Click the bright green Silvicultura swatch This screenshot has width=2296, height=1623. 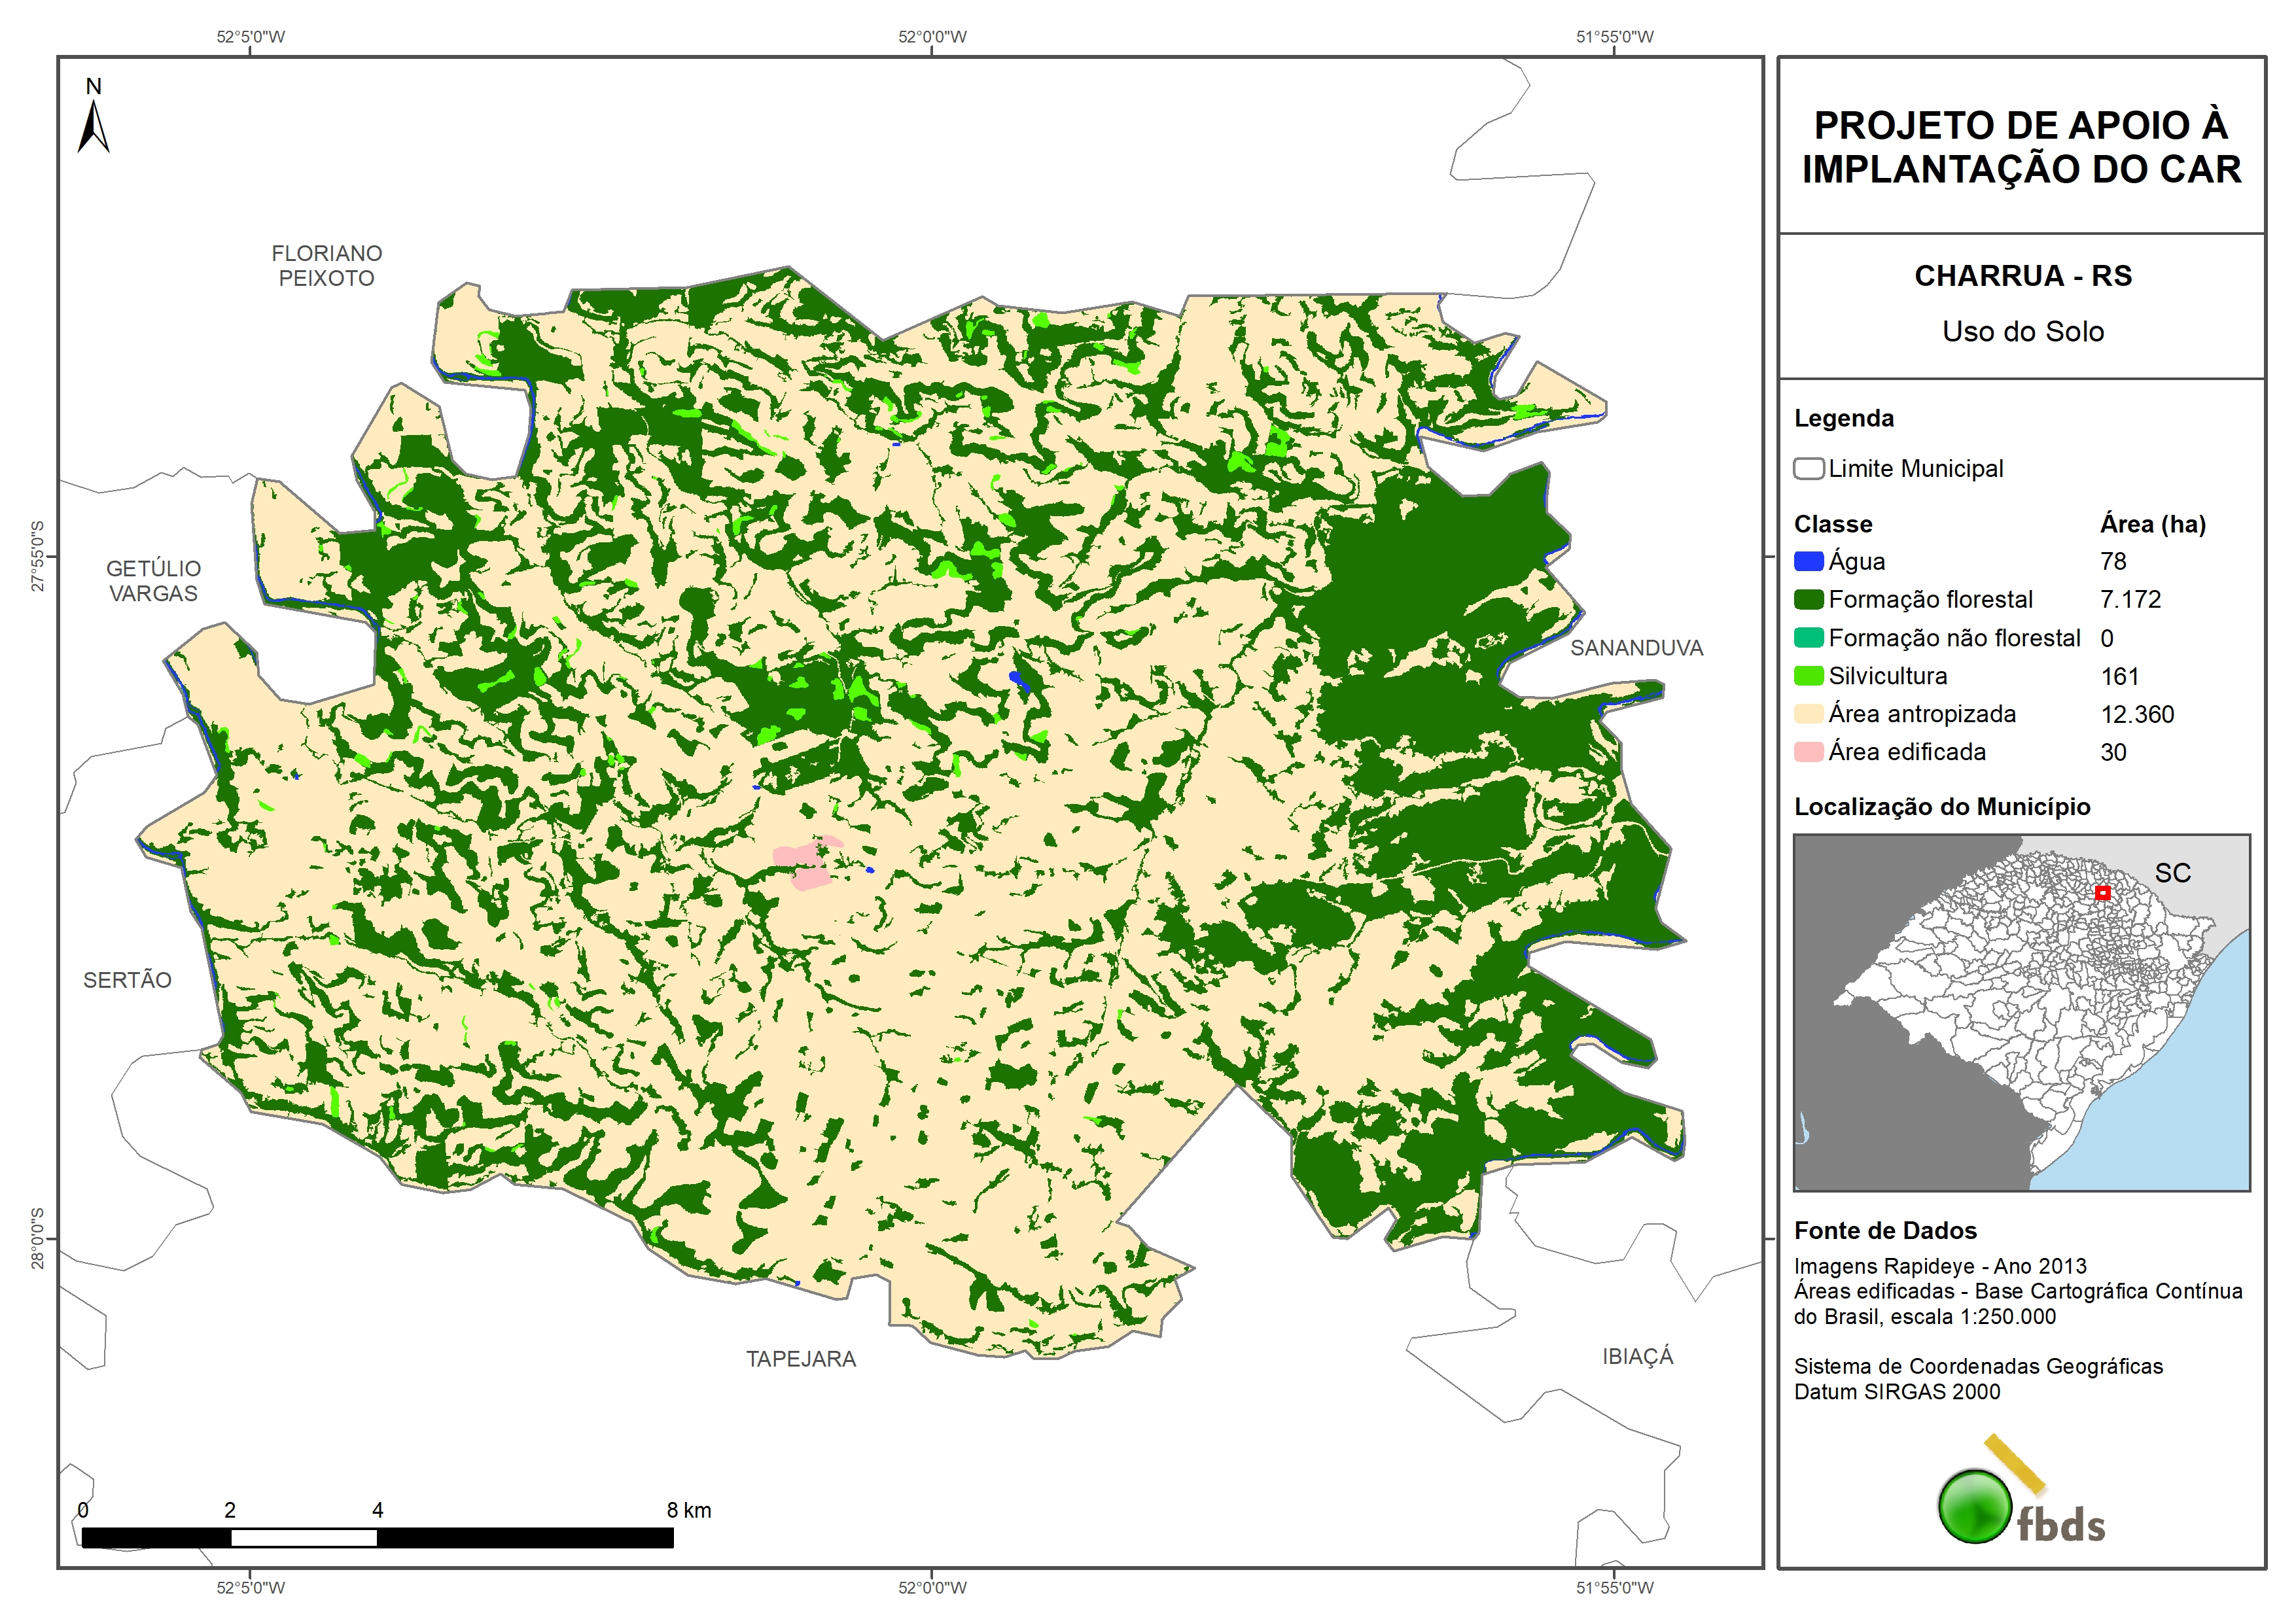pyautogui.click(x=1808, y=676)
